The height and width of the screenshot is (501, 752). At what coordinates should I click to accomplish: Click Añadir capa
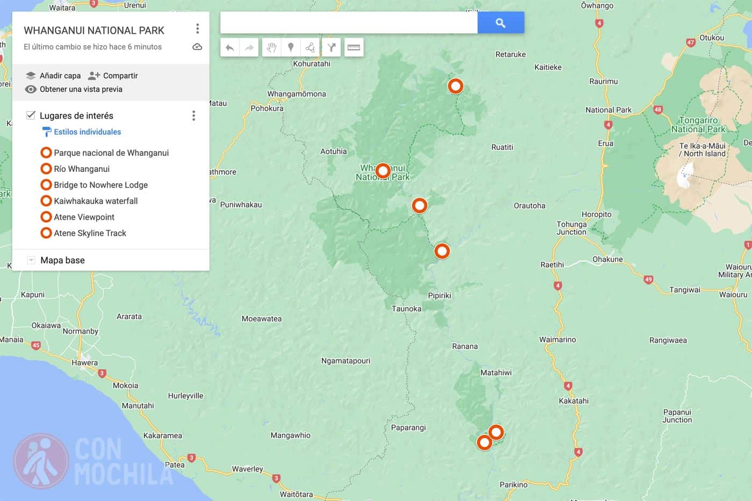coord(60,76)
